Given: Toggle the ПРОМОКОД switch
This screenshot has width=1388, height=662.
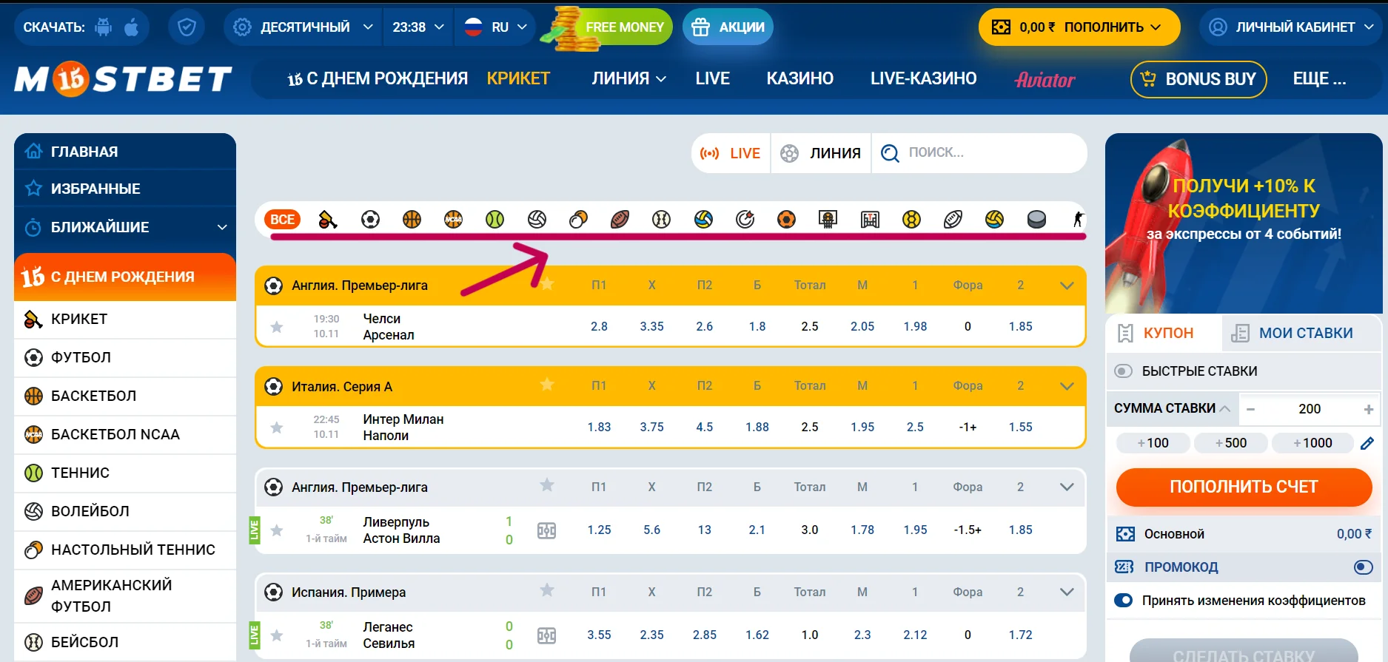Looking at the screenshot, I should click(1363, 567).
